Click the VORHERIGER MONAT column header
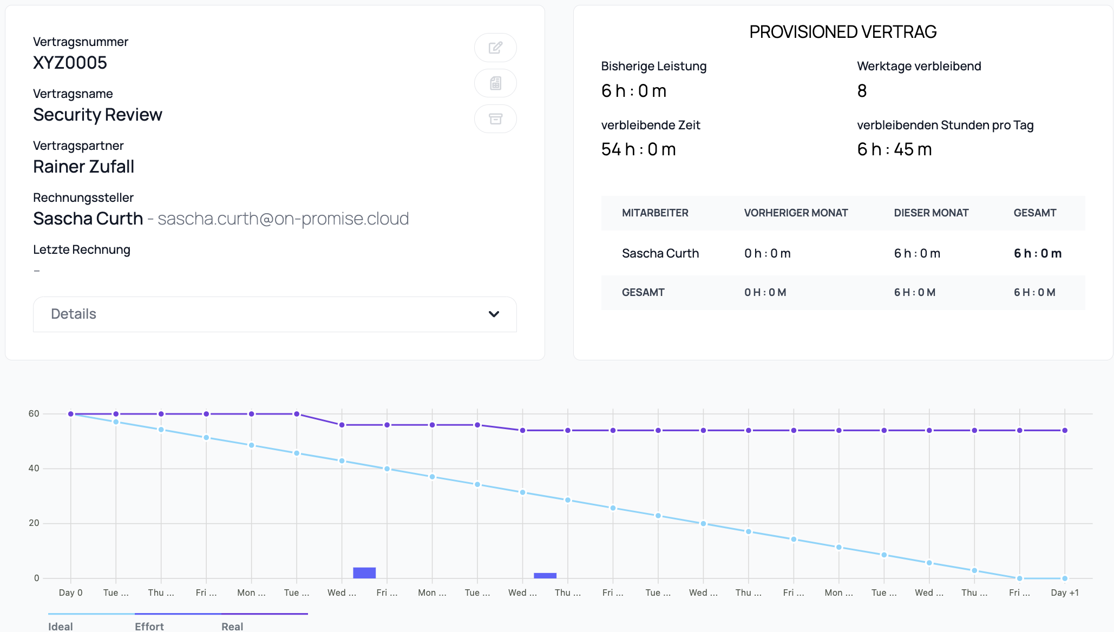Image resolution: width=1114 pixels, height=632 pixels. tap(796, 213)
